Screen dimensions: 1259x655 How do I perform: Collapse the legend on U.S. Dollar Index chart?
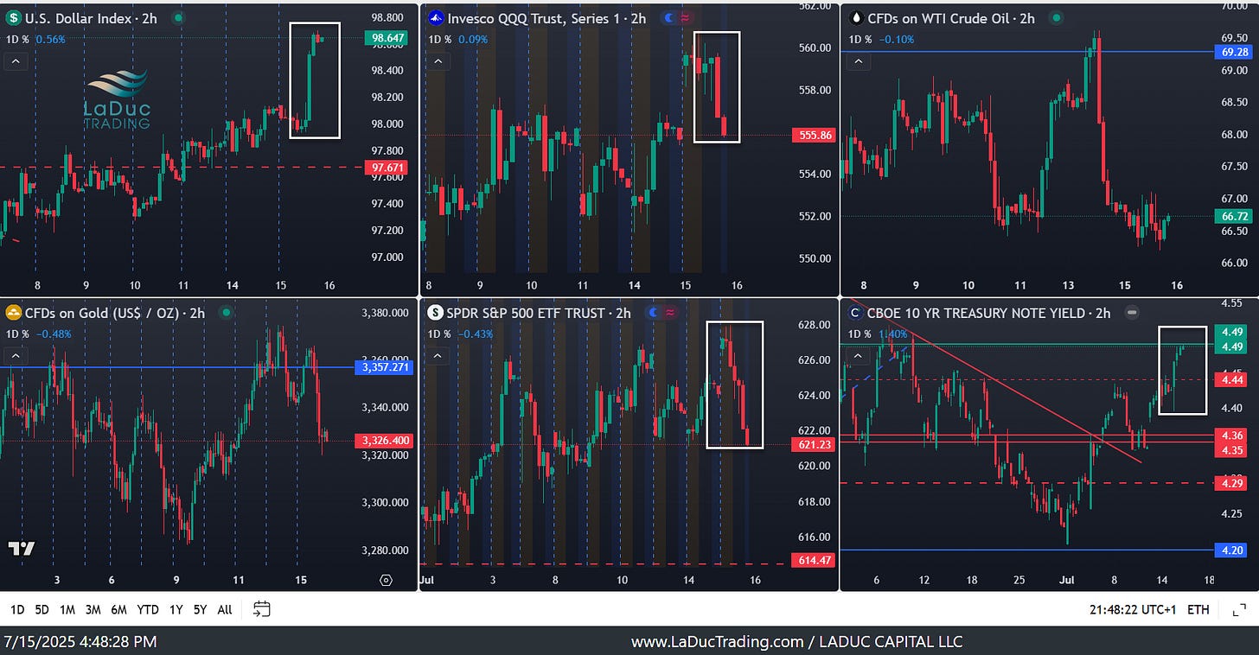click(15, 61)
